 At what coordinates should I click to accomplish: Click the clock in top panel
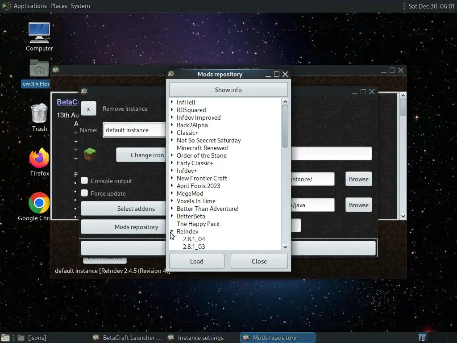point(431,6)
